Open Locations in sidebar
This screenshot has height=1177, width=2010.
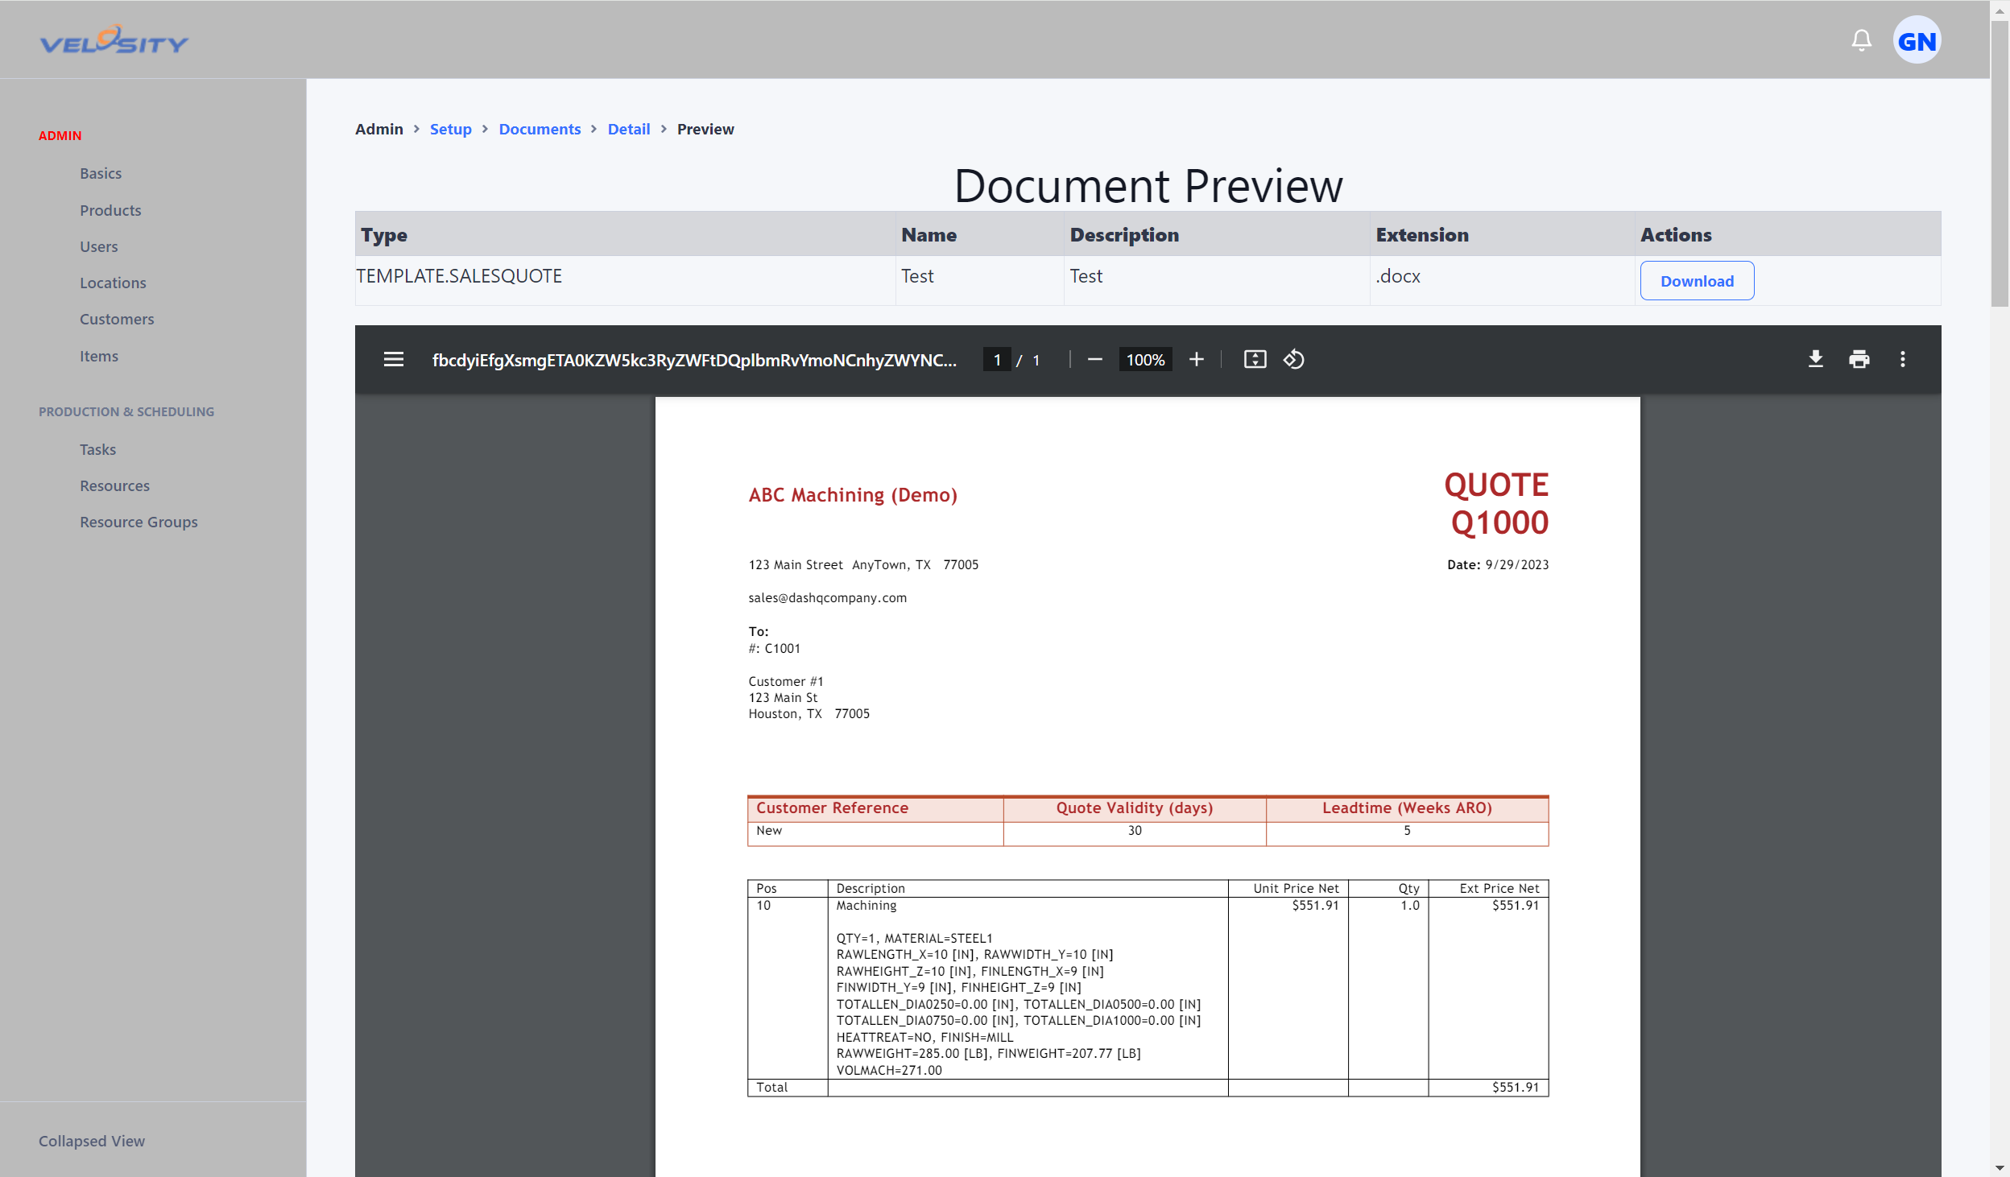(x=113, y=283)
